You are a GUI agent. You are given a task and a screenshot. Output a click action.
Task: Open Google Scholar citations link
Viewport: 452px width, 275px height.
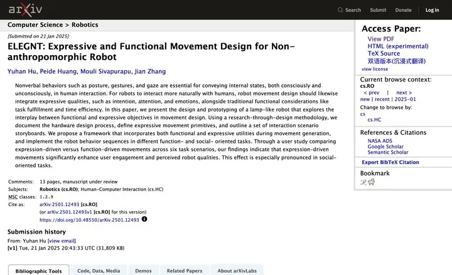click(385, 147)
